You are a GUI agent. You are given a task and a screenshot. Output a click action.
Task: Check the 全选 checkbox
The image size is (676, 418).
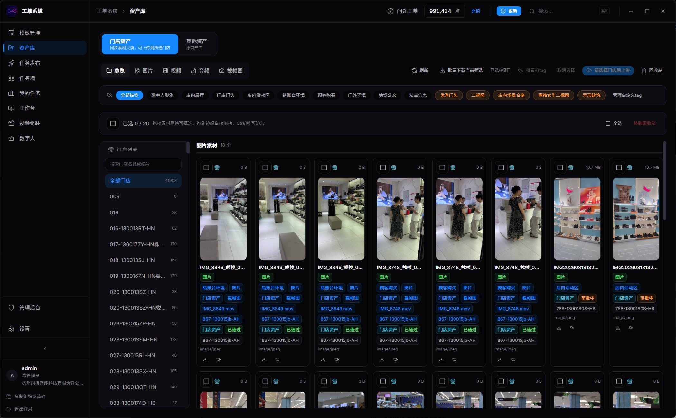608,123
